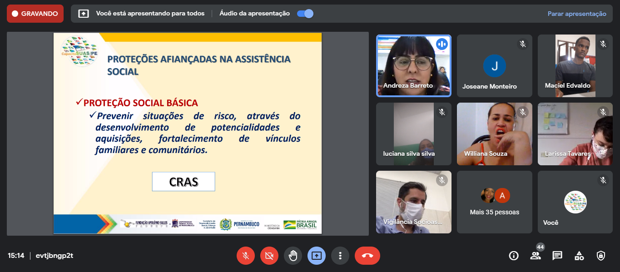Open host controls shield lock icon
The image size is (620, 272).
click(x=601, y=256)
